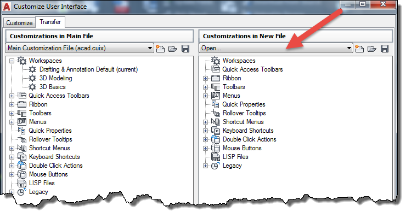Click Ribbon icon in main file
This screenshot has height=218, width=406.
point(22,104)
